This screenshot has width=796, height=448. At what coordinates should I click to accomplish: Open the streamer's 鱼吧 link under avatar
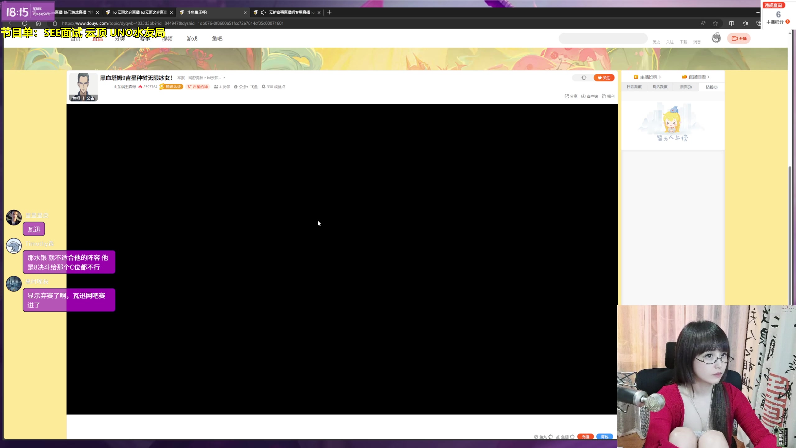[x=76, y=98]
